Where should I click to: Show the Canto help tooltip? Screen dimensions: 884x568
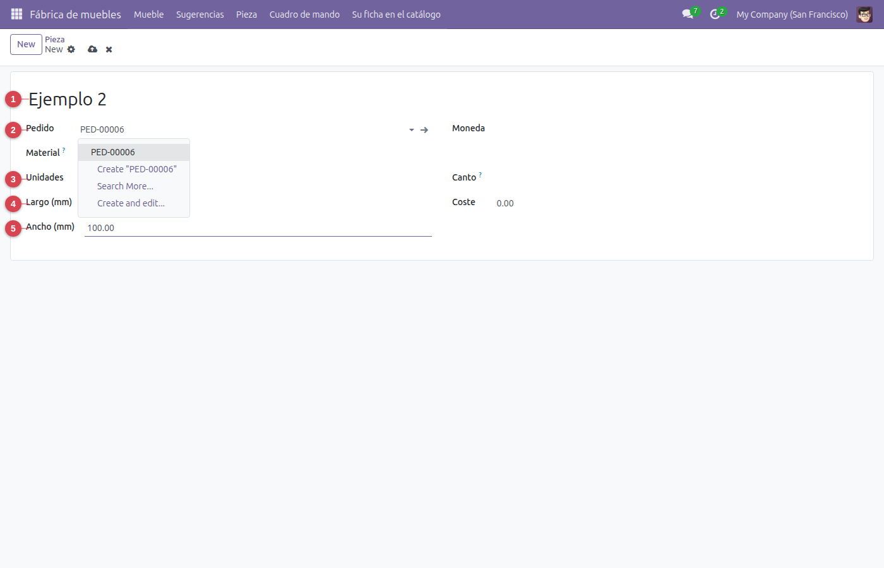481,175
